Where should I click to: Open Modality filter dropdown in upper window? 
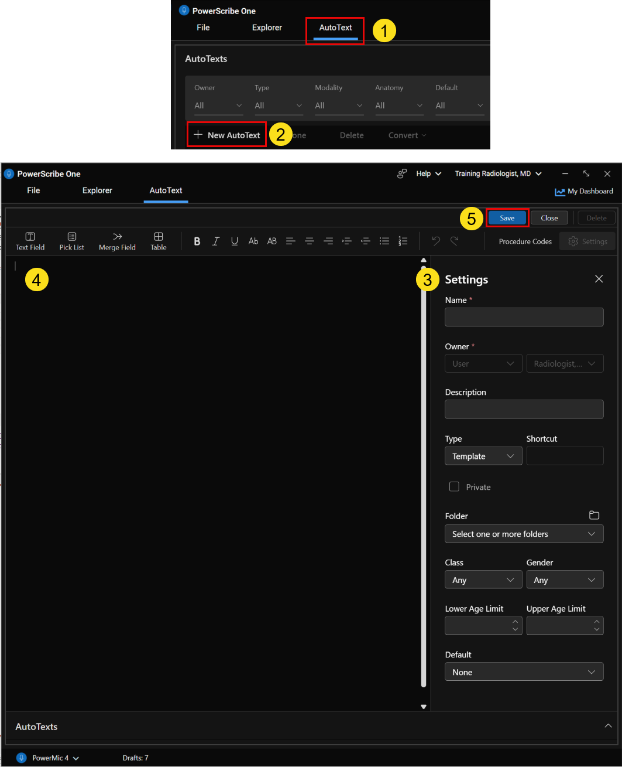[x=339, y=105]
